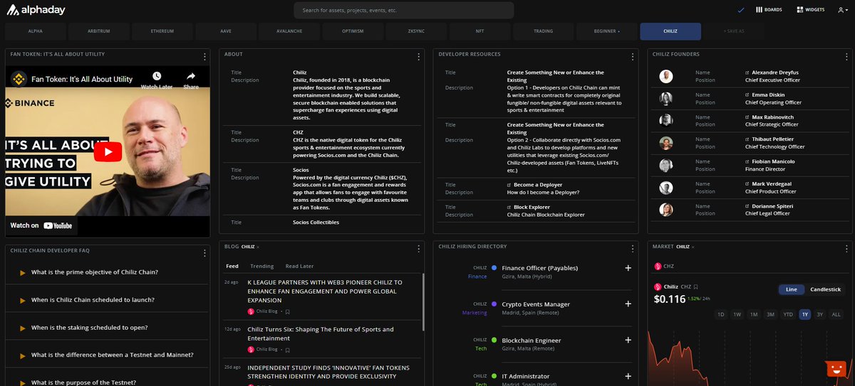Expand the Finance Officer (Payables) job
The height and width of the screenshot is (386, 855).
tap(628, 268)
